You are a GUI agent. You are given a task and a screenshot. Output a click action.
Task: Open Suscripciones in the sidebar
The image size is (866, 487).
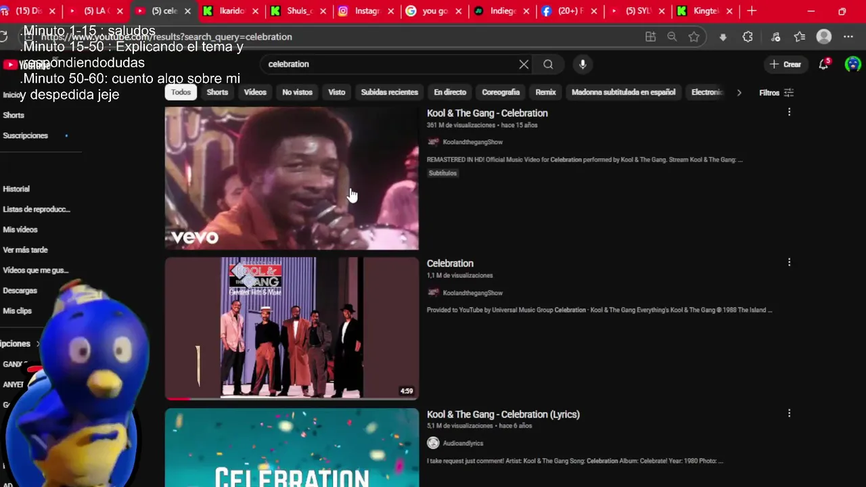point(26,135)
